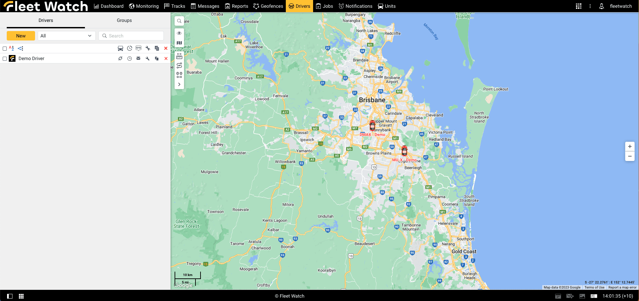
Task: Open the All filter dropdown
Action: coord(66,36)
